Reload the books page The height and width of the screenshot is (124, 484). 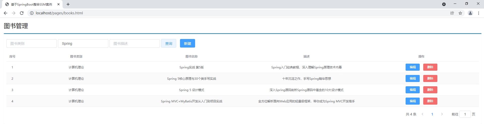pyautogui.click(x=22, y=13)
